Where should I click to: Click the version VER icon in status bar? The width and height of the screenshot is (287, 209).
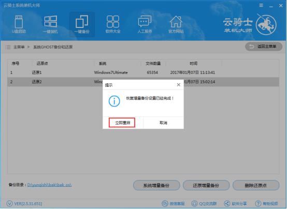tap(9, 203)
